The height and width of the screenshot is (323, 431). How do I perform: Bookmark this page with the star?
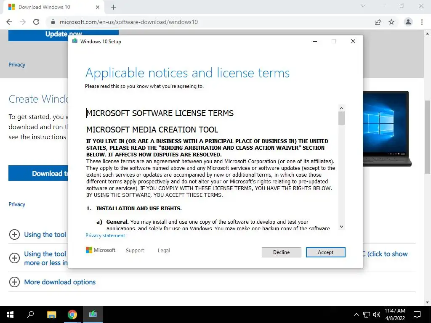coord(391,22)
